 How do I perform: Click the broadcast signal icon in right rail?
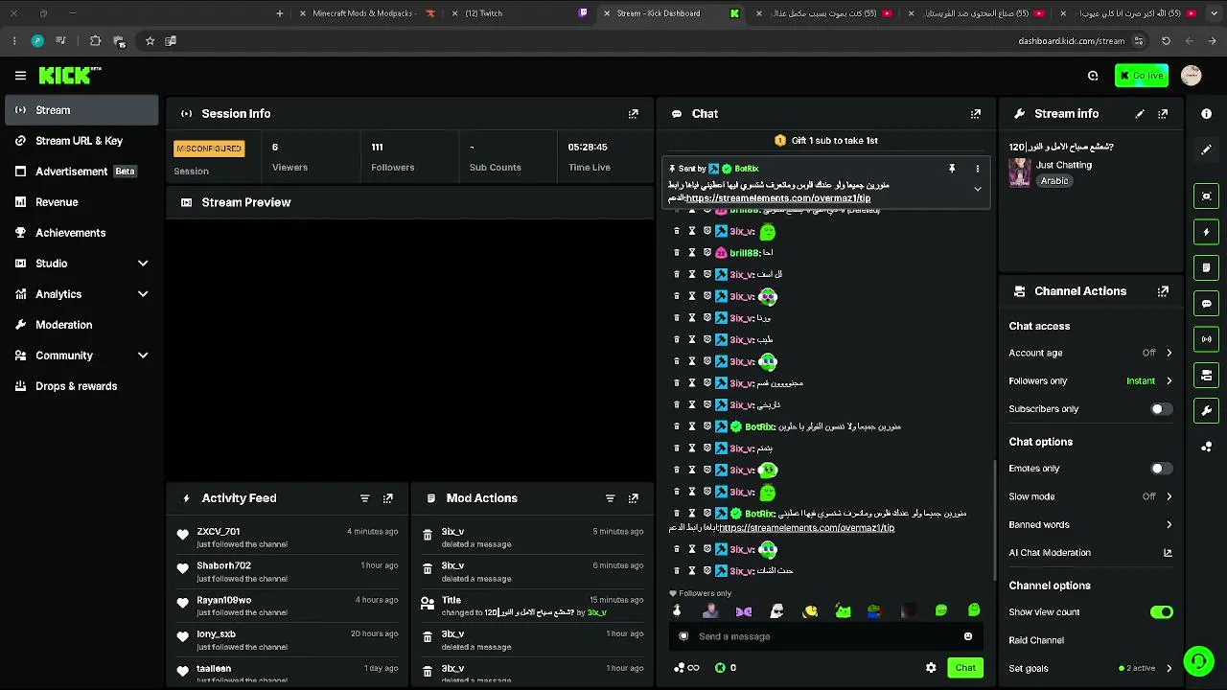point(1207,339)
